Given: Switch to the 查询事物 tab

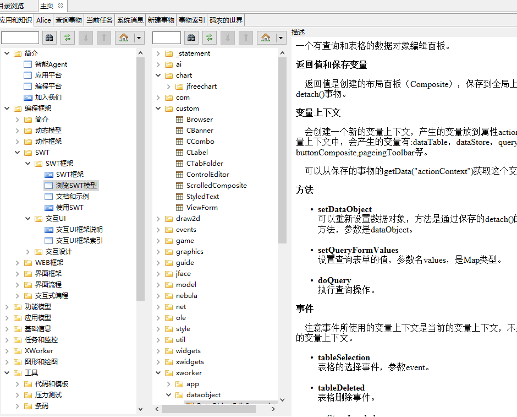Looking at the screenshot, I should click(69, 20).
